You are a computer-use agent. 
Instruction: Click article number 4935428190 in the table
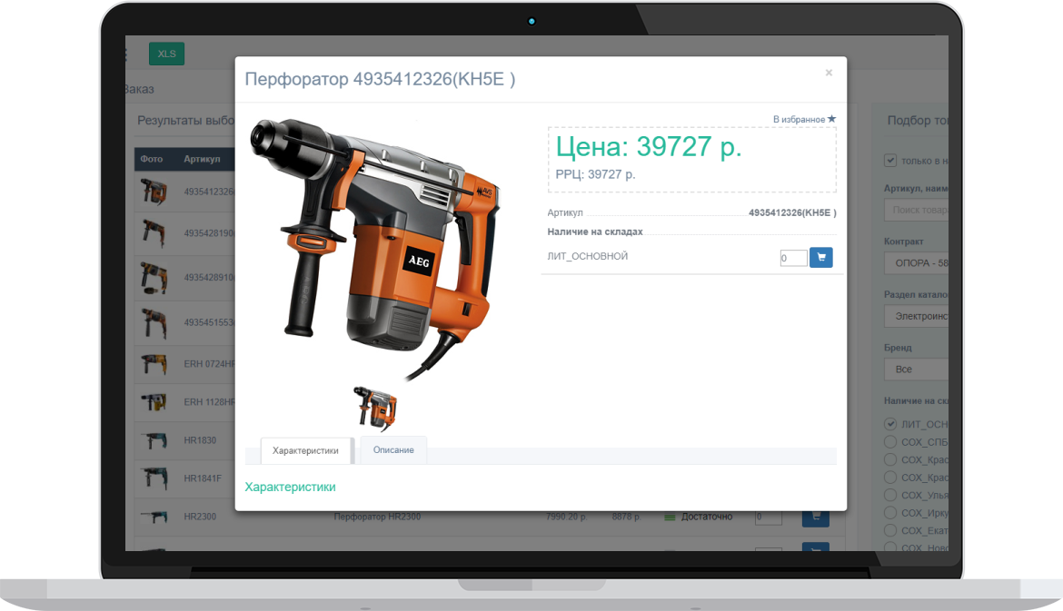(x=209, y=233)
